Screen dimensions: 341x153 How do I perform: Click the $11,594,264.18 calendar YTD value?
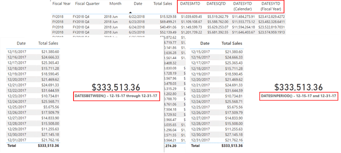click(x=243, y=27)
